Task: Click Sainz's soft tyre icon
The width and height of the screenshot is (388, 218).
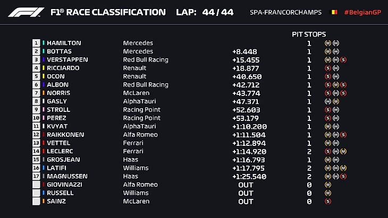Action: tap(328, 202)
